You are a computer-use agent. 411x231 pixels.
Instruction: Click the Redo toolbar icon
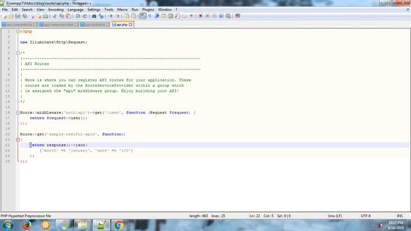85,16
